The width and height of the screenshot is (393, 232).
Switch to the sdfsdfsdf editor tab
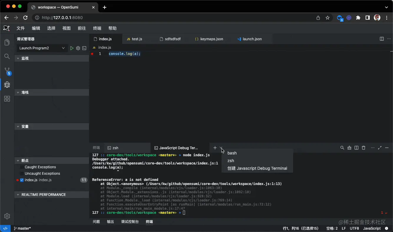tap(173, 39)
